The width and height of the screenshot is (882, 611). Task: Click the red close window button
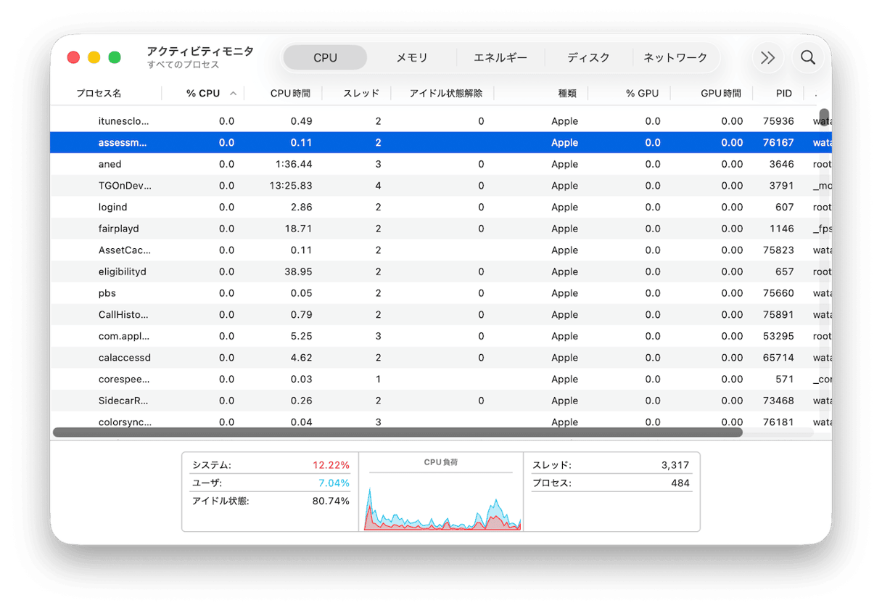[x=73, y=57]
